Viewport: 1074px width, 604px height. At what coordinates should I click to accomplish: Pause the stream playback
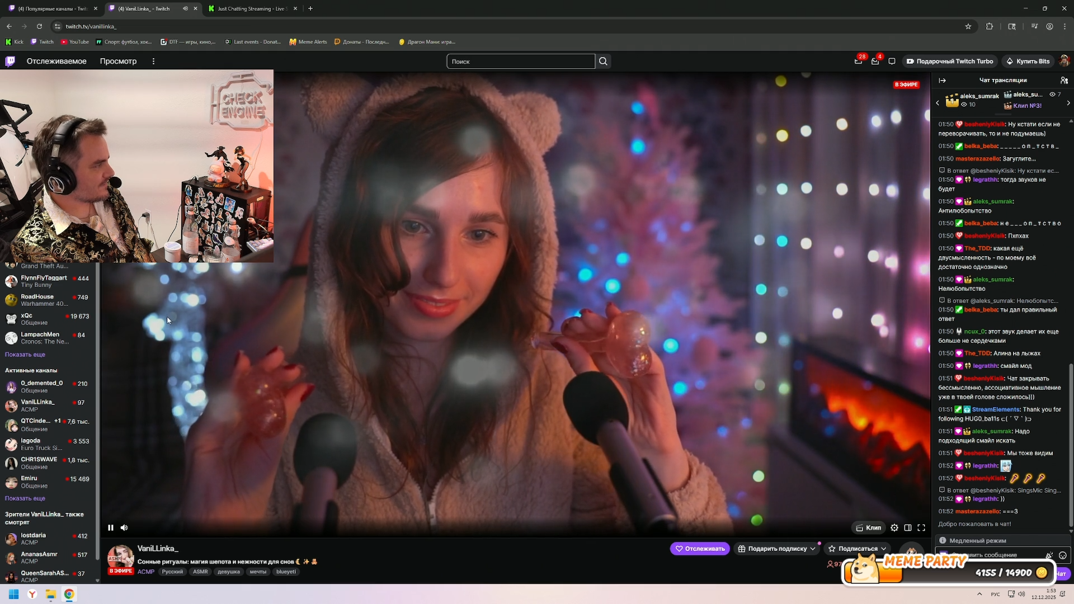point(111,527)
